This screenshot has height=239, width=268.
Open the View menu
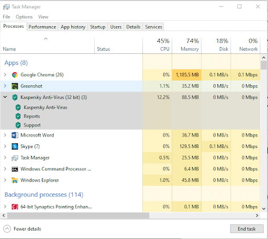[x=43, y=17]
